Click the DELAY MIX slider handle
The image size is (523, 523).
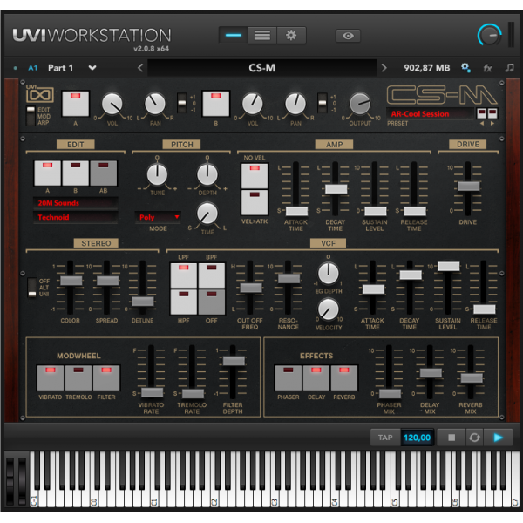click(431, 373)
